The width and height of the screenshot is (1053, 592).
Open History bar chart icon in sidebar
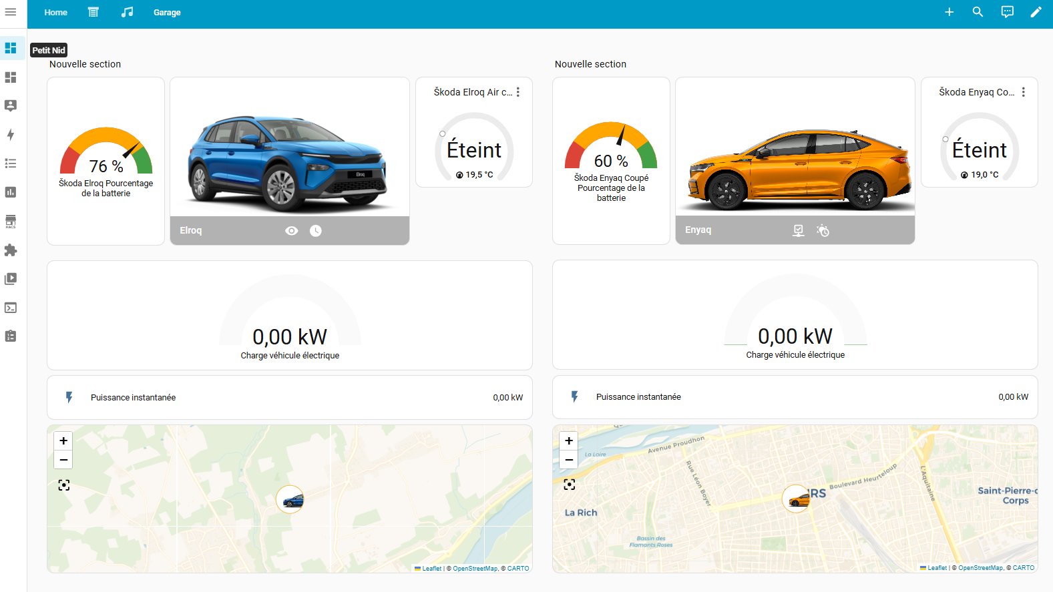tap(11, 192)
